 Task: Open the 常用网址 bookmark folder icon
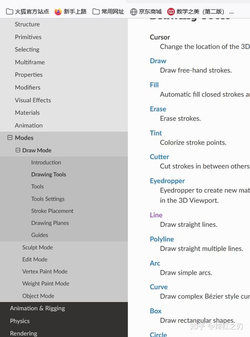96,12
